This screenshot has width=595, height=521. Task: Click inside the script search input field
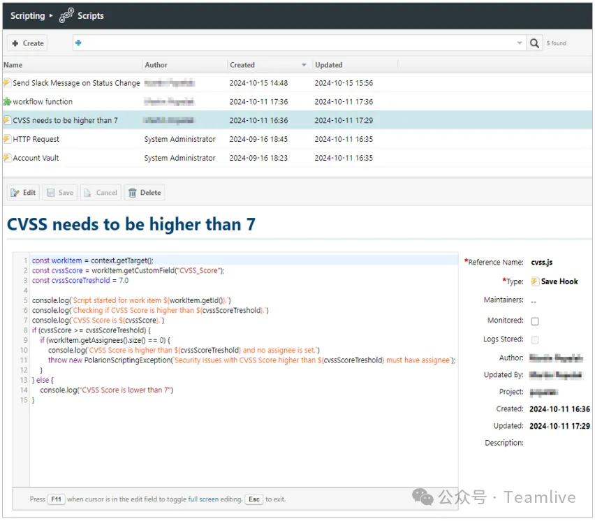coord(298,43)
